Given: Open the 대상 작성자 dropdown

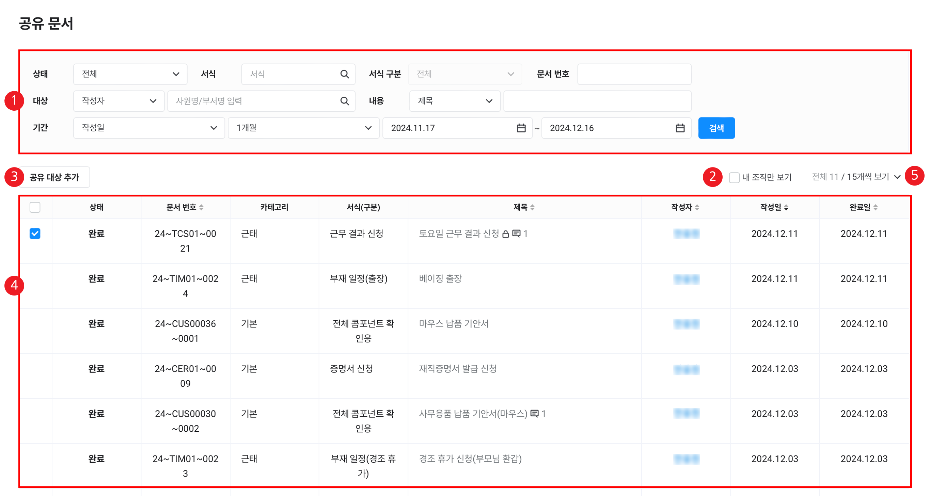Looking at the screenshot, I should coord(119,101).
